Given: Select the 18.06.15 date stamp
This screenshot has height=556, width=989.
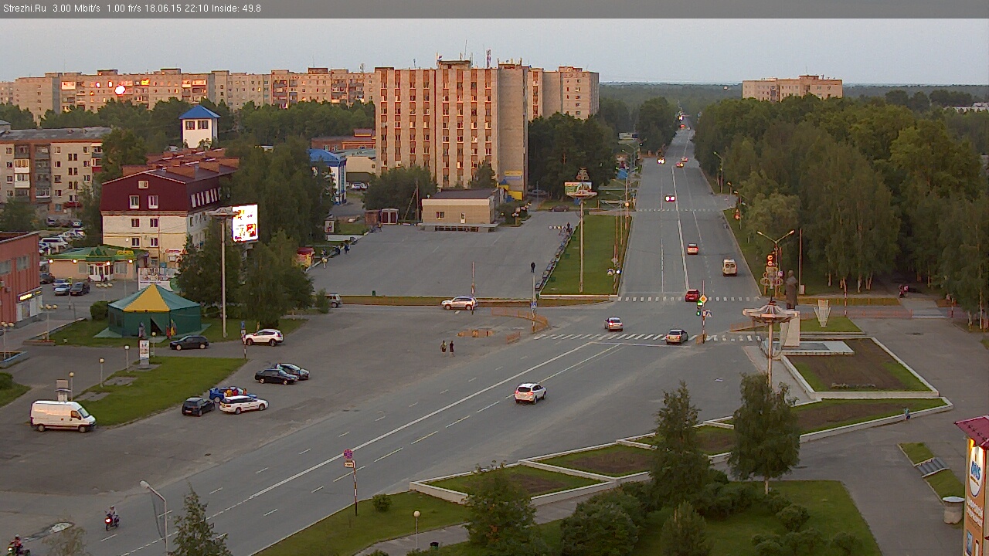Looking at the screenshot, I should (163, 8).
